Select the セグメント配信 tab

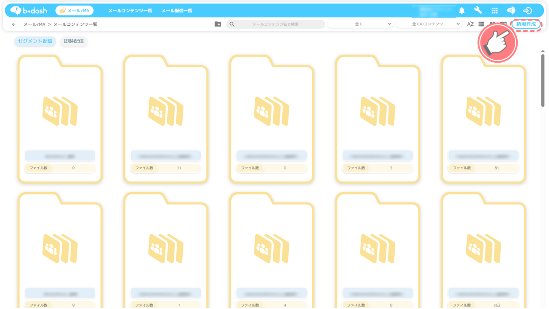pos(35,41)
